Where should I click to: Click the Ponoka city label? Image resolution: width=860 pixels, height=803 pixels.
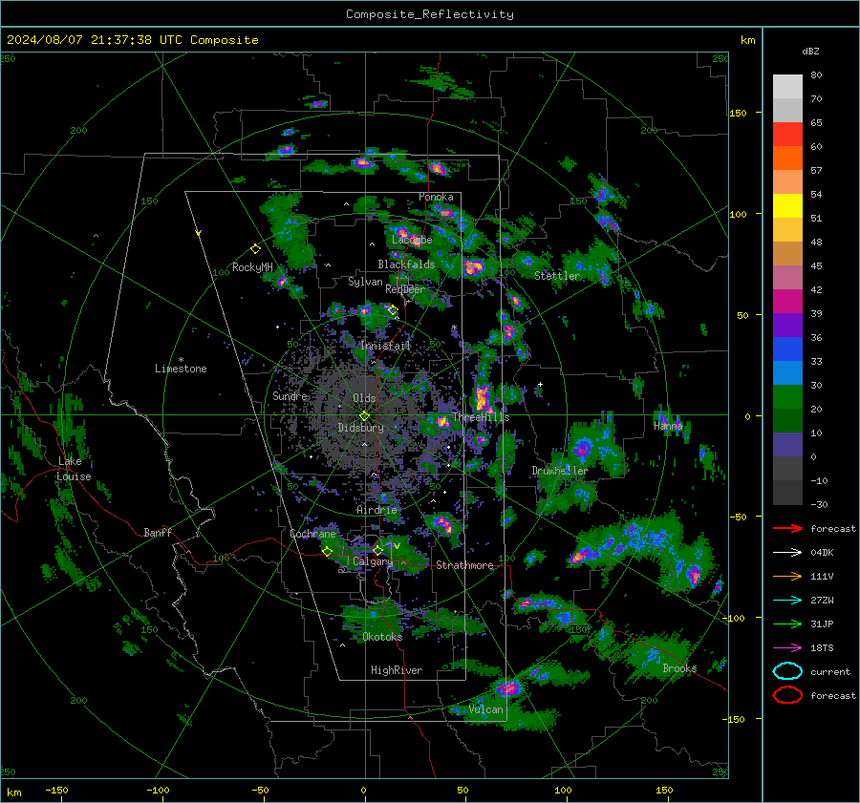tap(436, 197)
